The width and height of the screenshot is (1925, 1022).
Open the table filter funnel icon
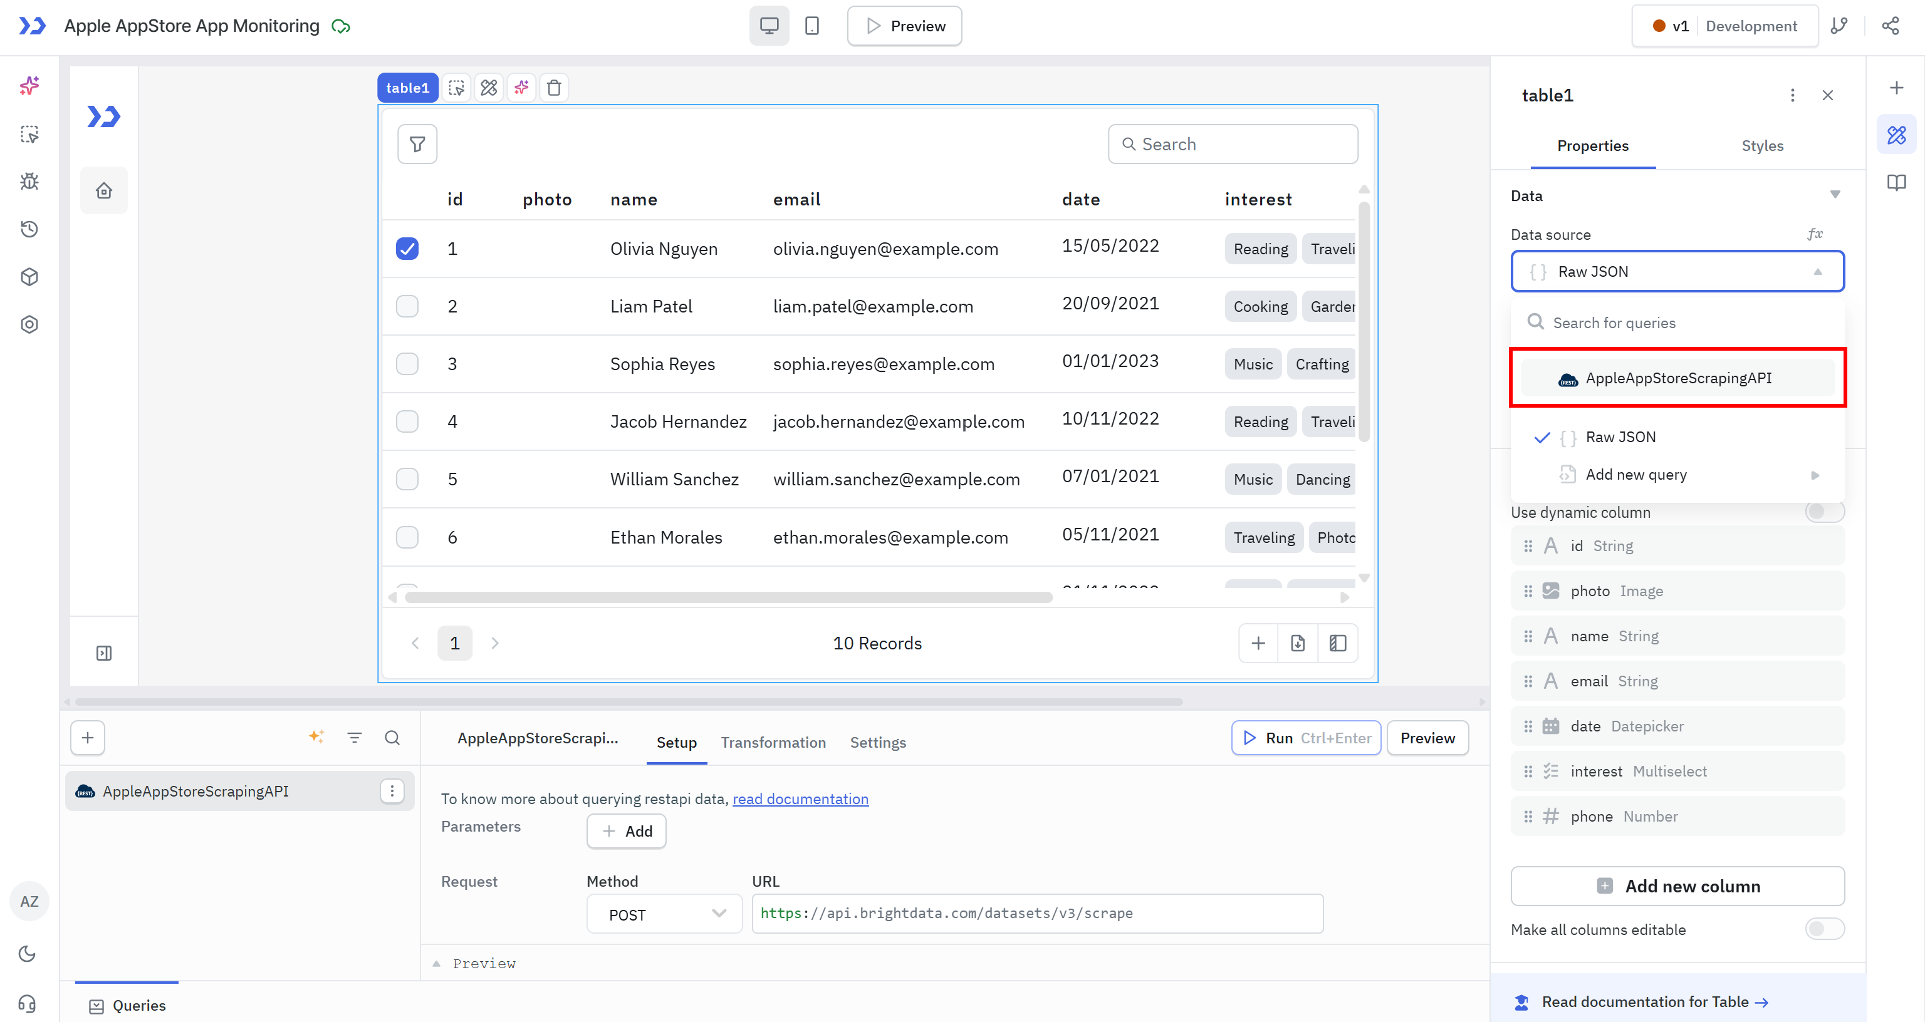pyautogui.click(x=418, y=144)
